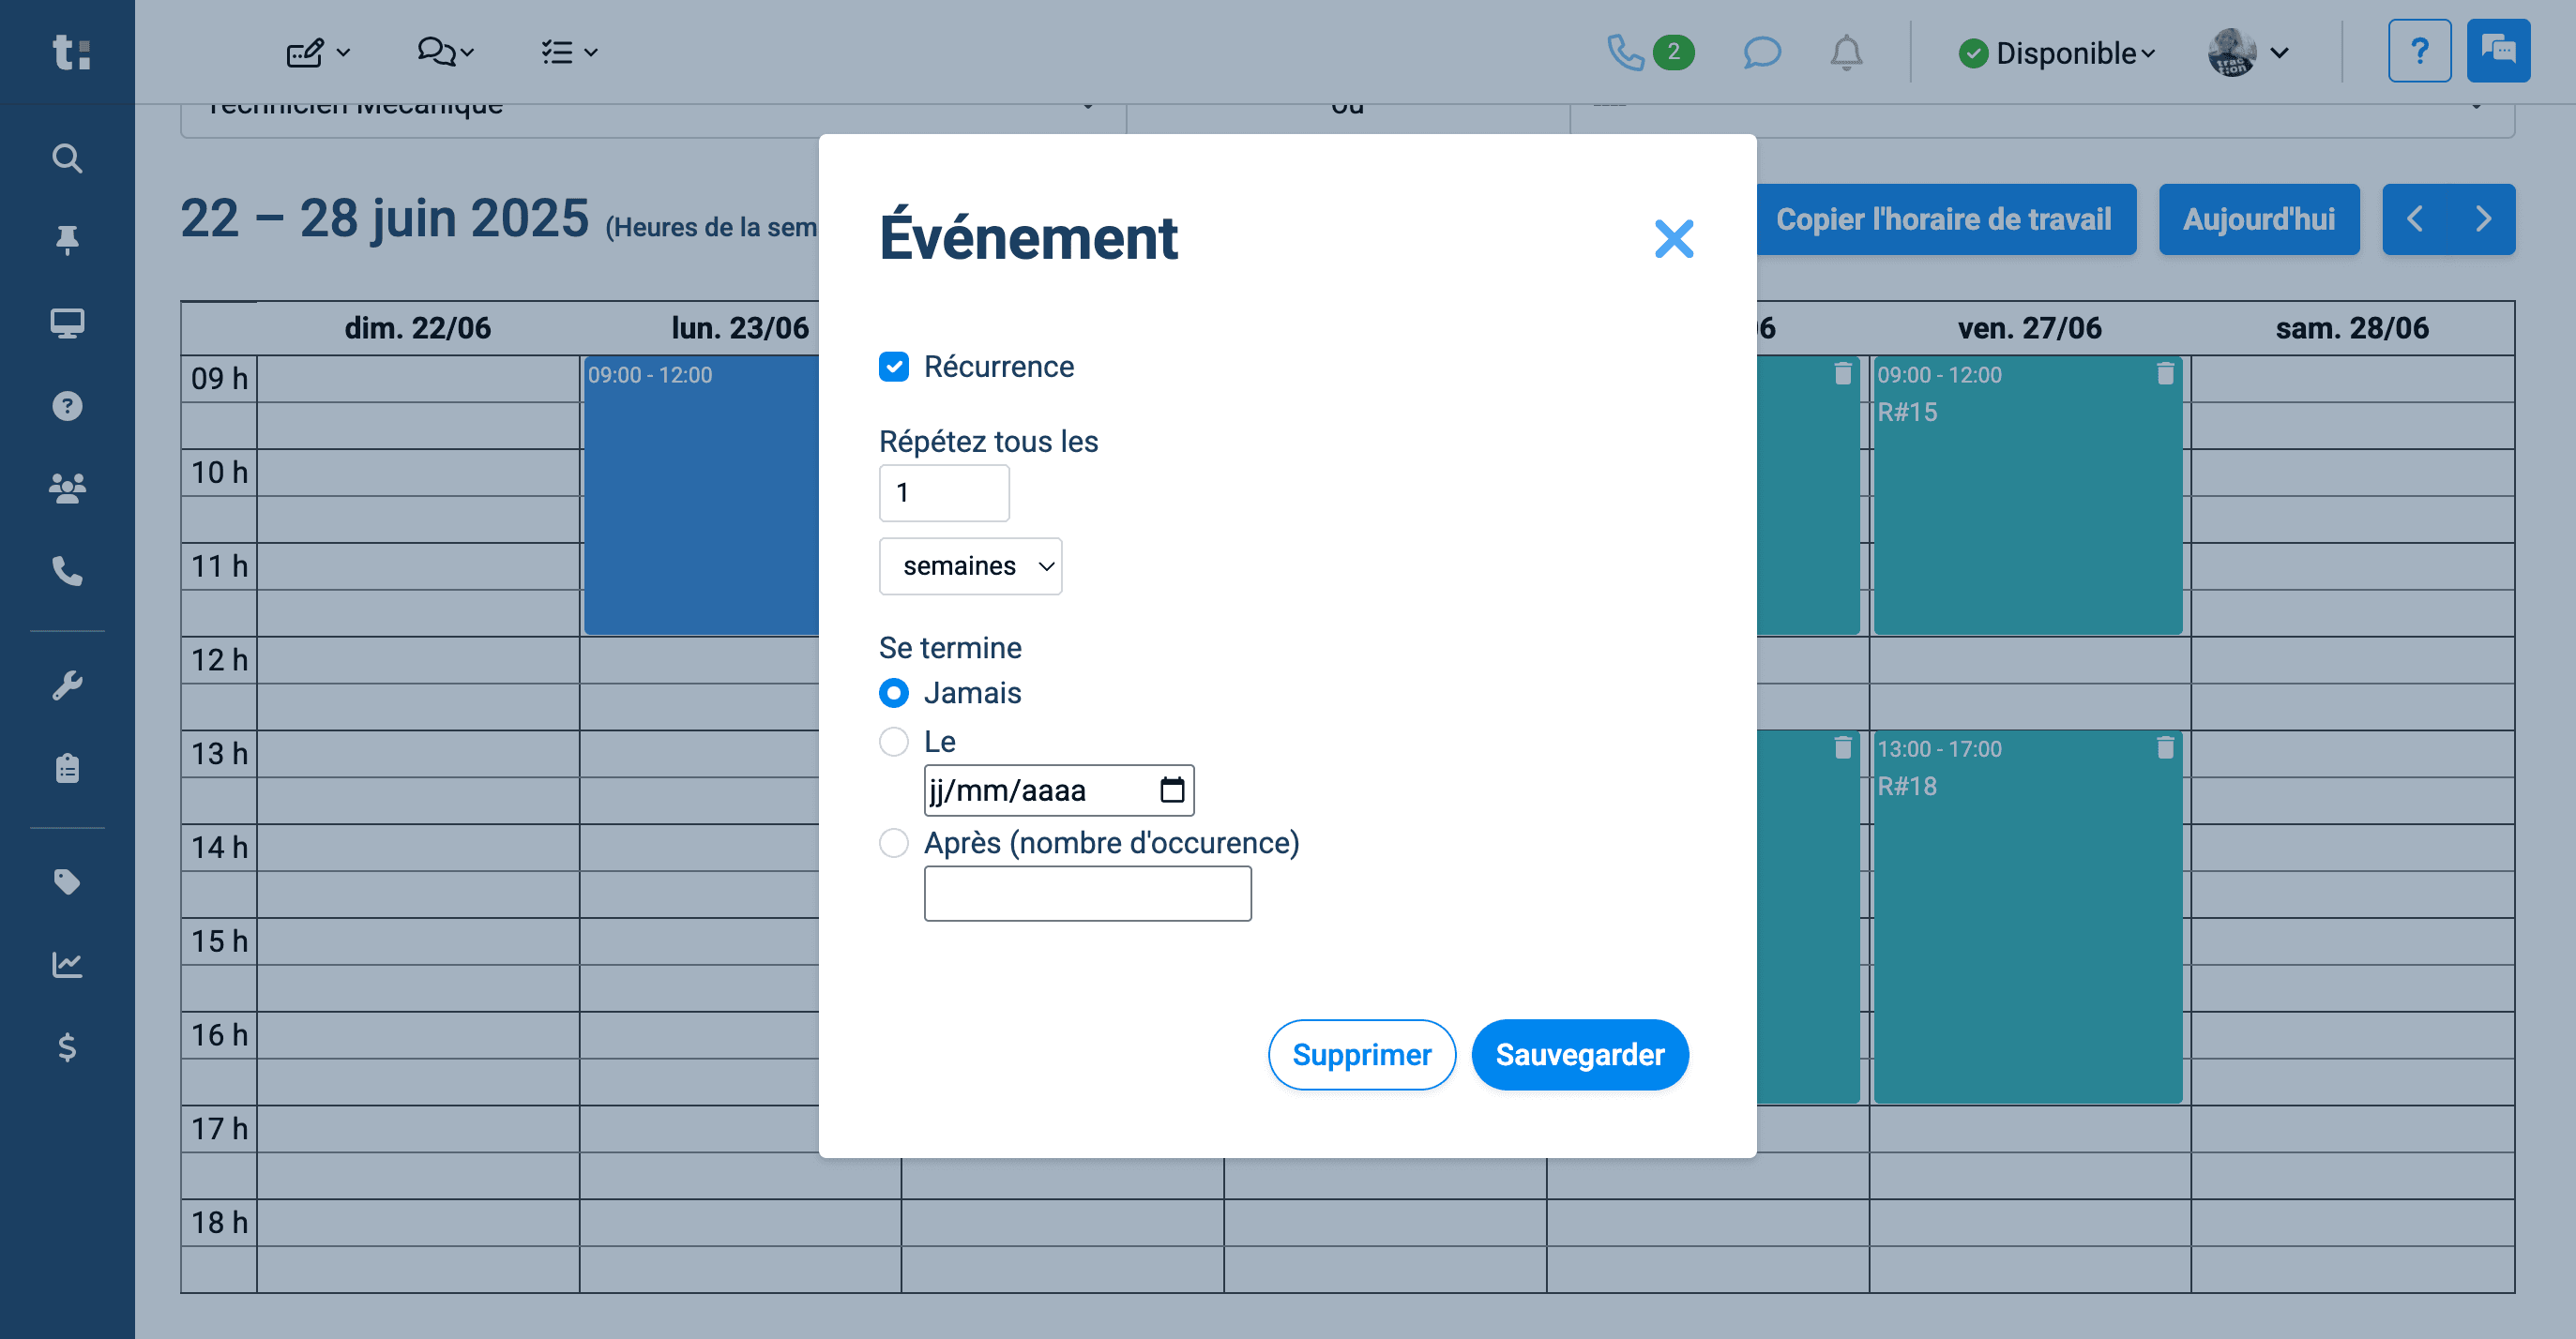The width and height of the screenshot is (2576, 1339).
Task: Click the question mark circle sidebar icon
Action: (x=67, y=406)
